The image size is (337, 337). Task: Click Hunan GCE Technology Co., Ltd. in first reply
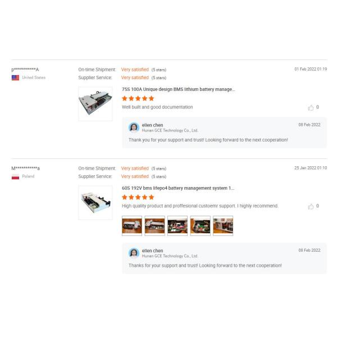pos(170,130)
